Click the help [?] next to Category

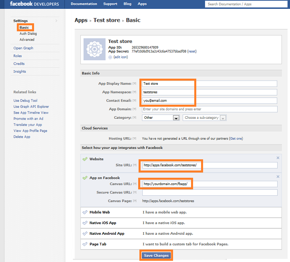(135, 118)
